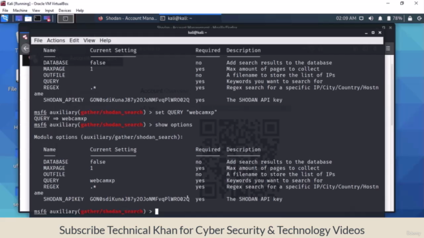Click Firefox back arrow button behind terminal

[x=26, y=48]
